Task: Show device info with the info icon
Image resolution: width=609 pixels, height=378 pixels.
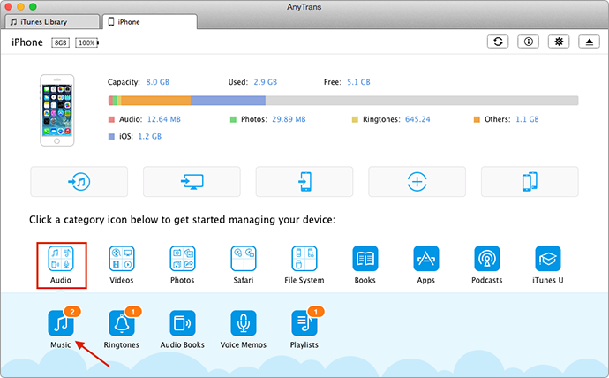Action: coord(528,42)
